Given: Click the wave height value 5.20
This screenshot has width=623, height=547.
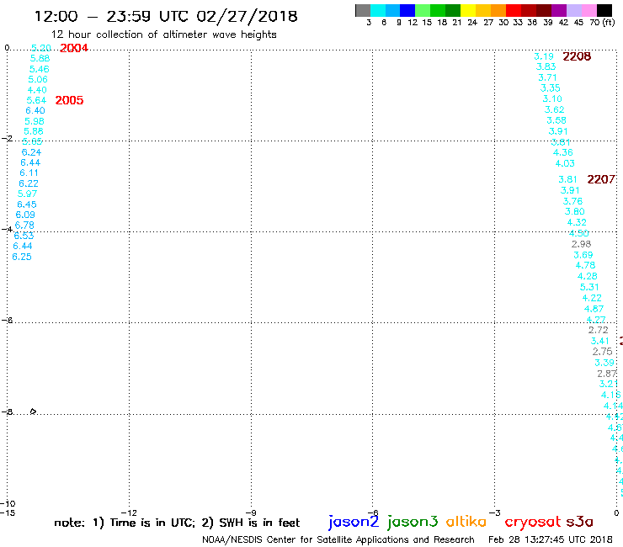Looking at the screenshot, I should 41,48.
